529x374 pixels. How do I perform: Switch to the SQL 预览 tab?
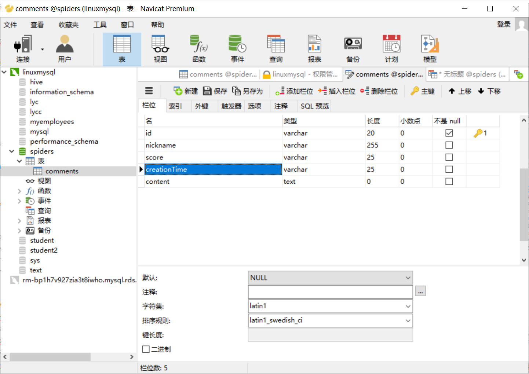point(315,106)
